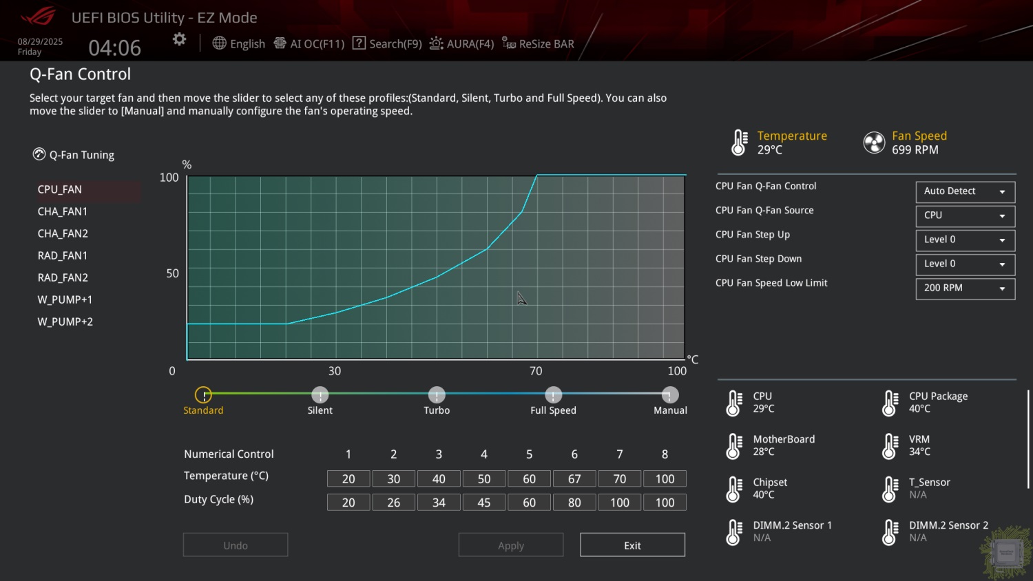Screen dimensions: 1033x581
Task: Open Search(F9) from the top bar
Action: tap(387, 43)
